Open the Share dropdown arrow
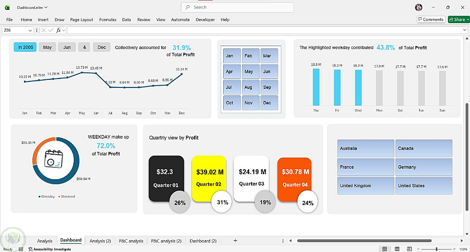This screenshot has height=252, width=470. (x=468, y=19)
